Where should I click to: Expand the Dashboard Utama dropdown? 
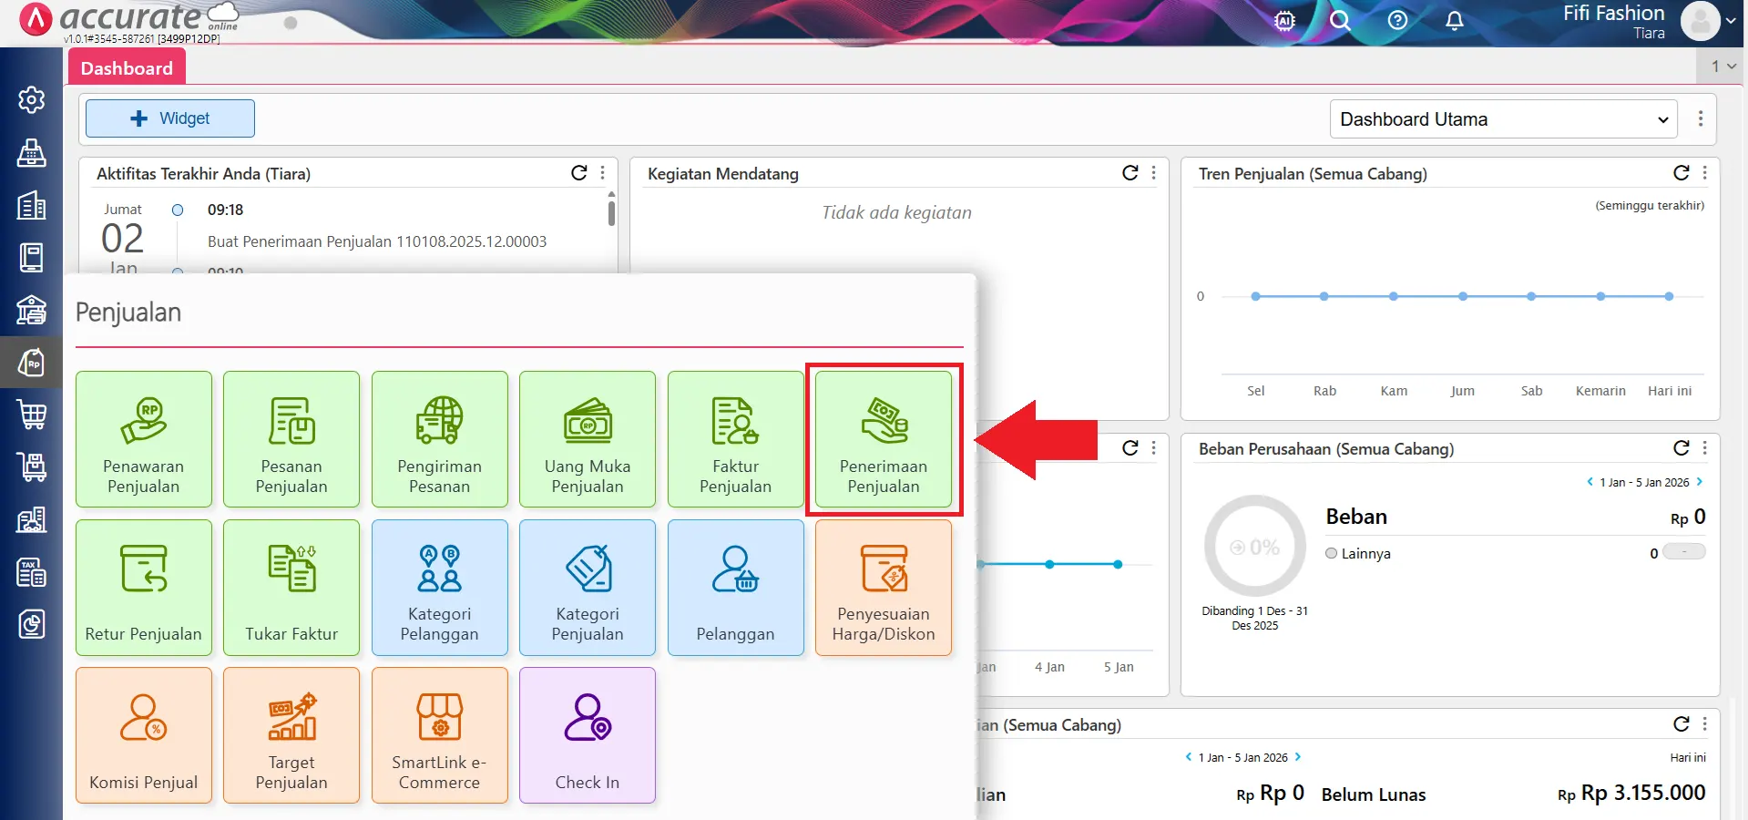pos(1503,119)
